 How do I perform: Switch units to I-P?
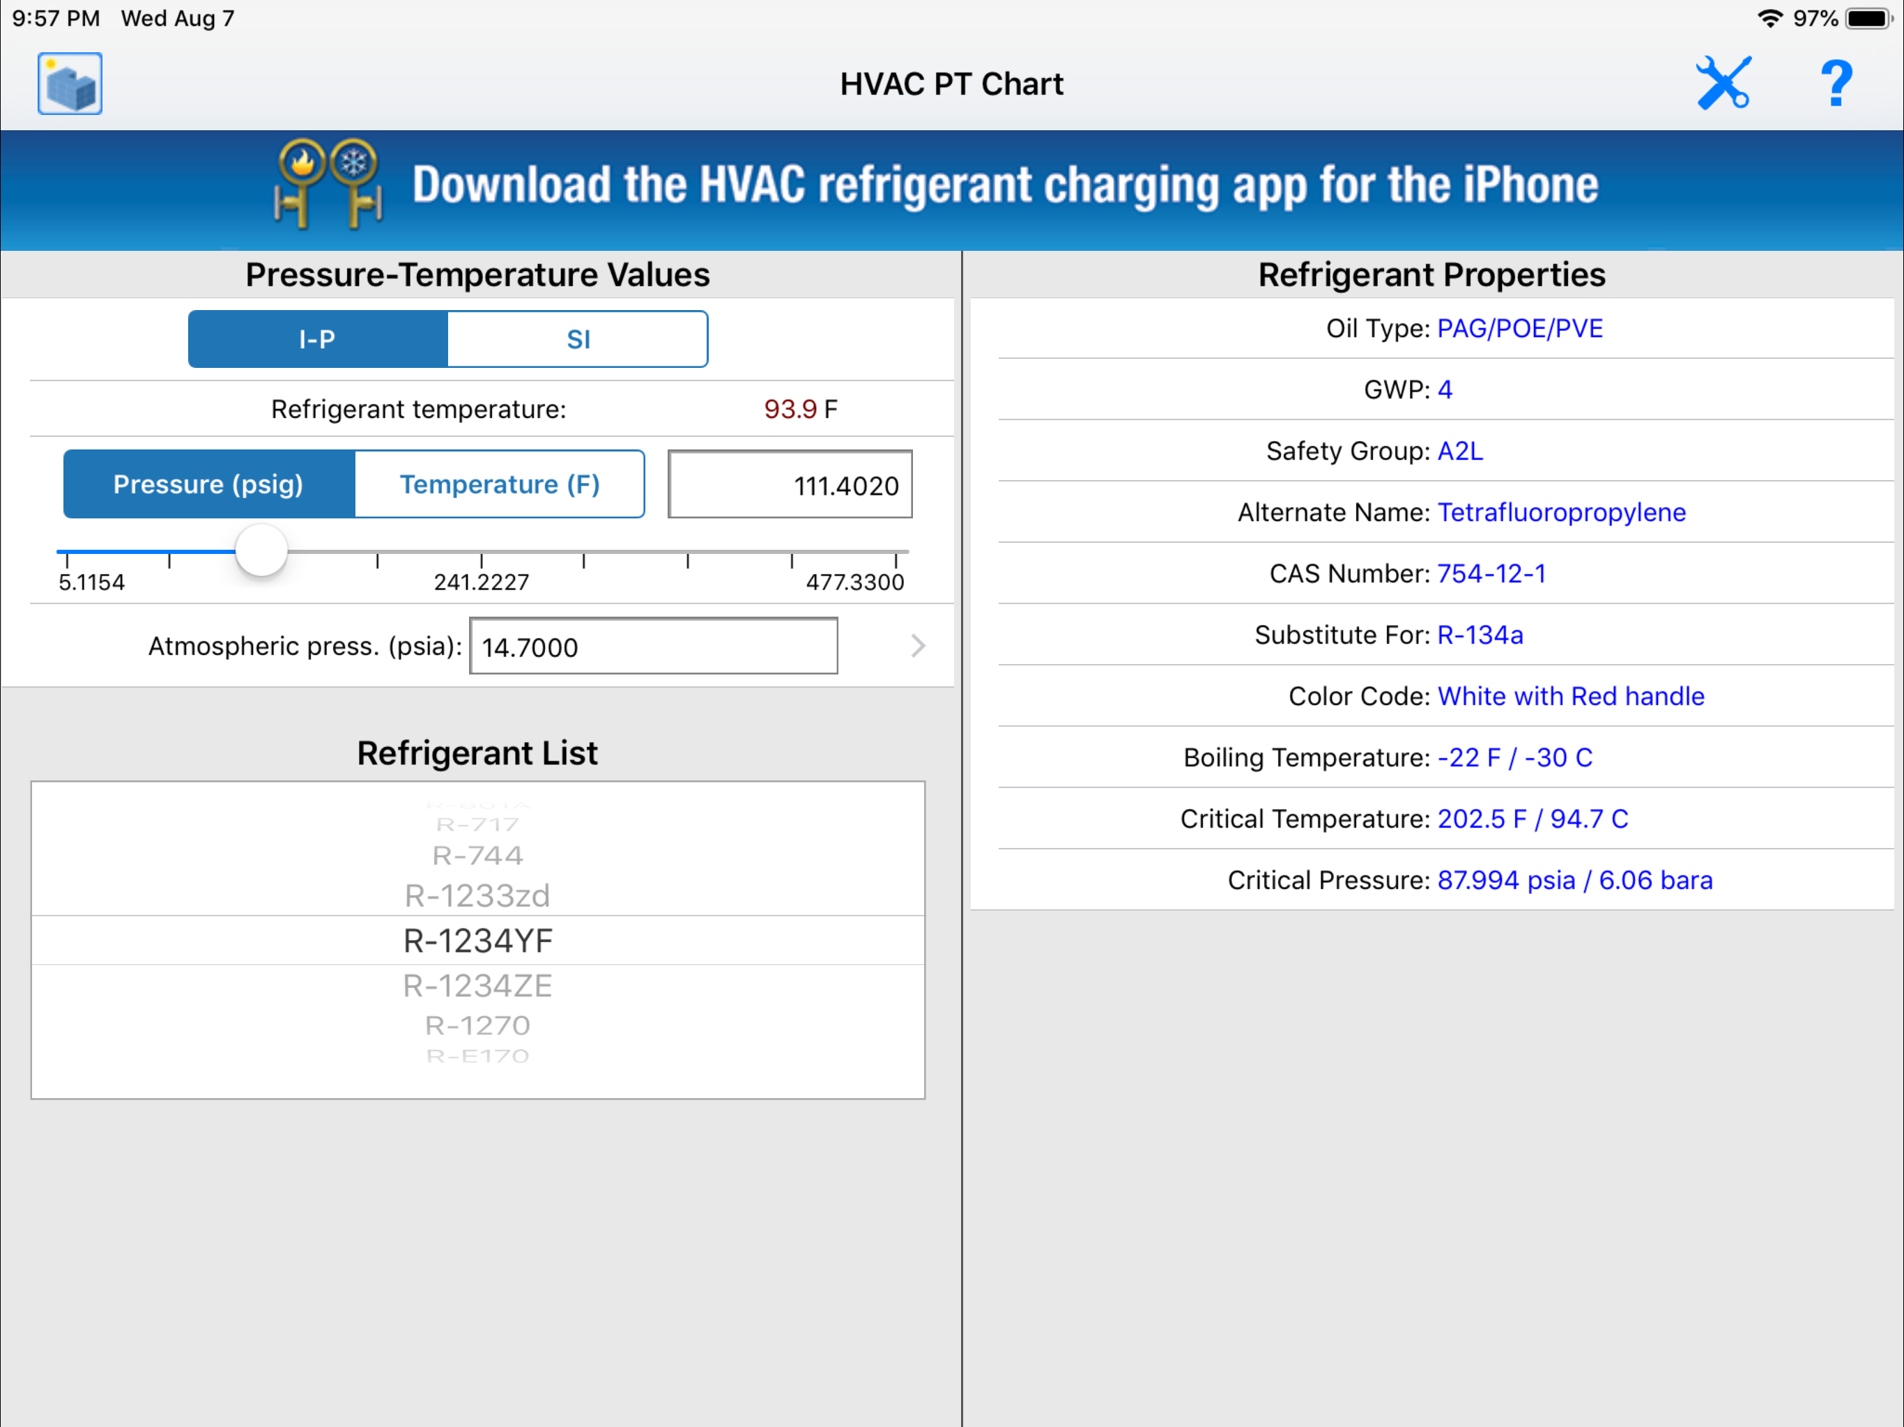(318, 339)
